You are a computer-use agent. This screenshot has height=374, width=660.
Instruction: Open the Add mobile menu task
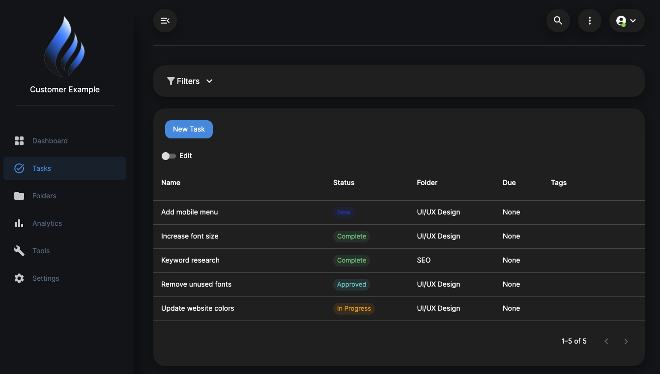coord(190,212)
